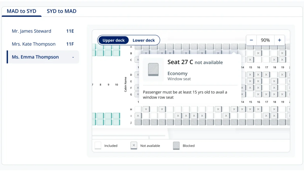304x171 pixels.
Task: Select available seat 17 B
Action: 266,53
